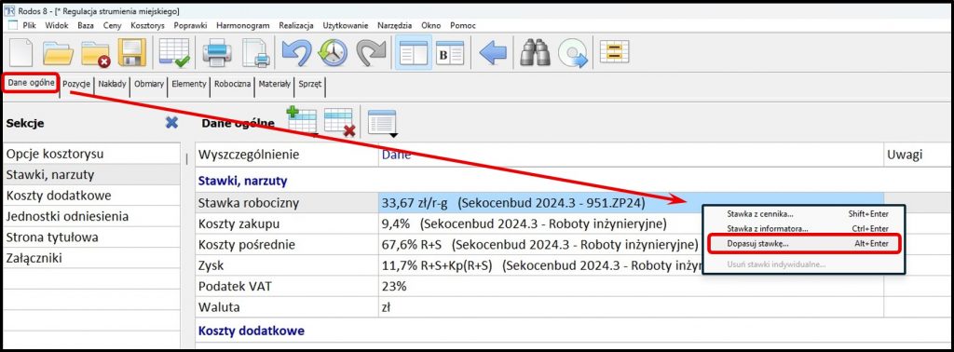954x352 pixels.
Task: Click the document icon beside Plik menu
Action: click(x=12, y=25)
